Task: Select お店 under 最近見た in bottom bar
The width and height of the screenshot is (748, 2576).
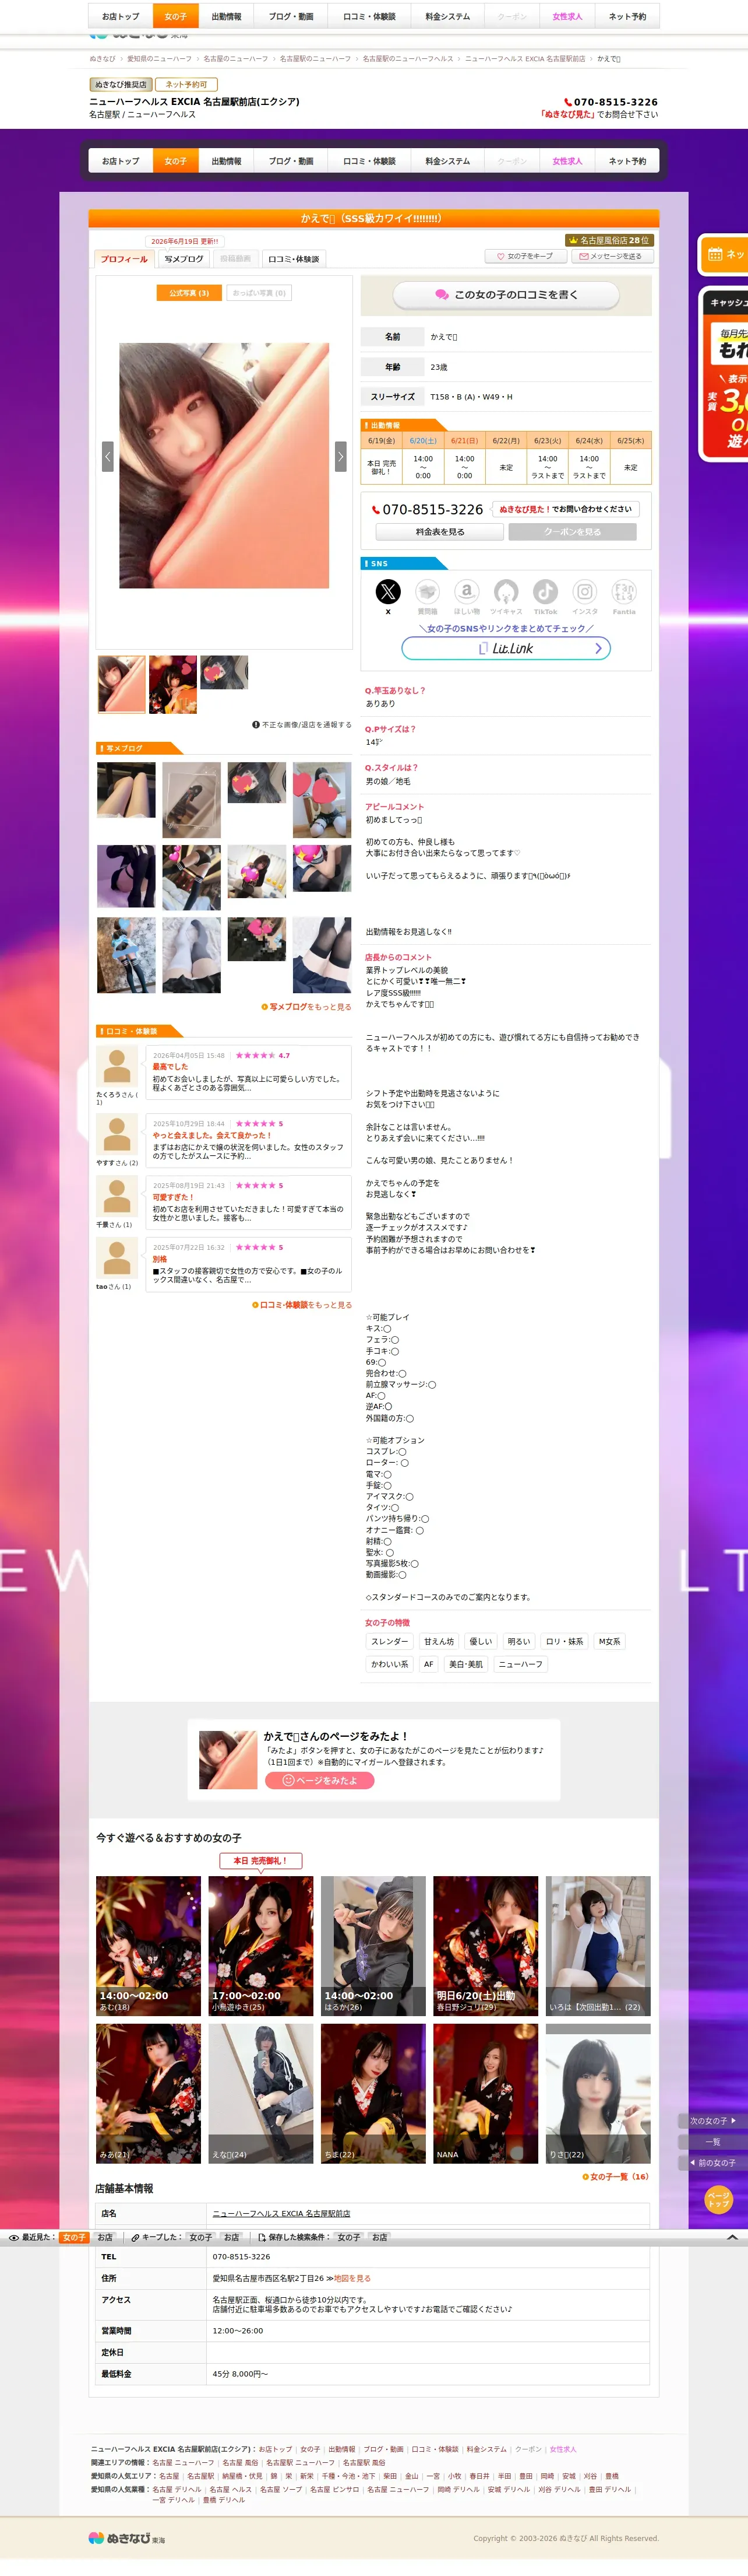Action: coord(105,2237)
